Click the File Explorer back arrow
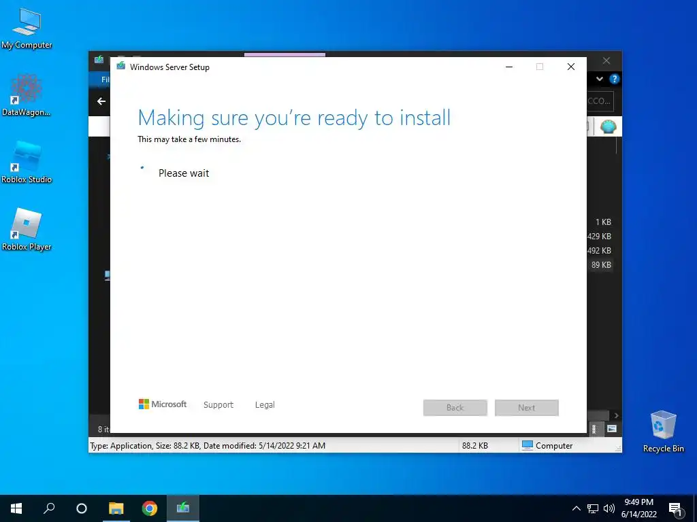Screen dimensions: 697x522 pos(101,101)
